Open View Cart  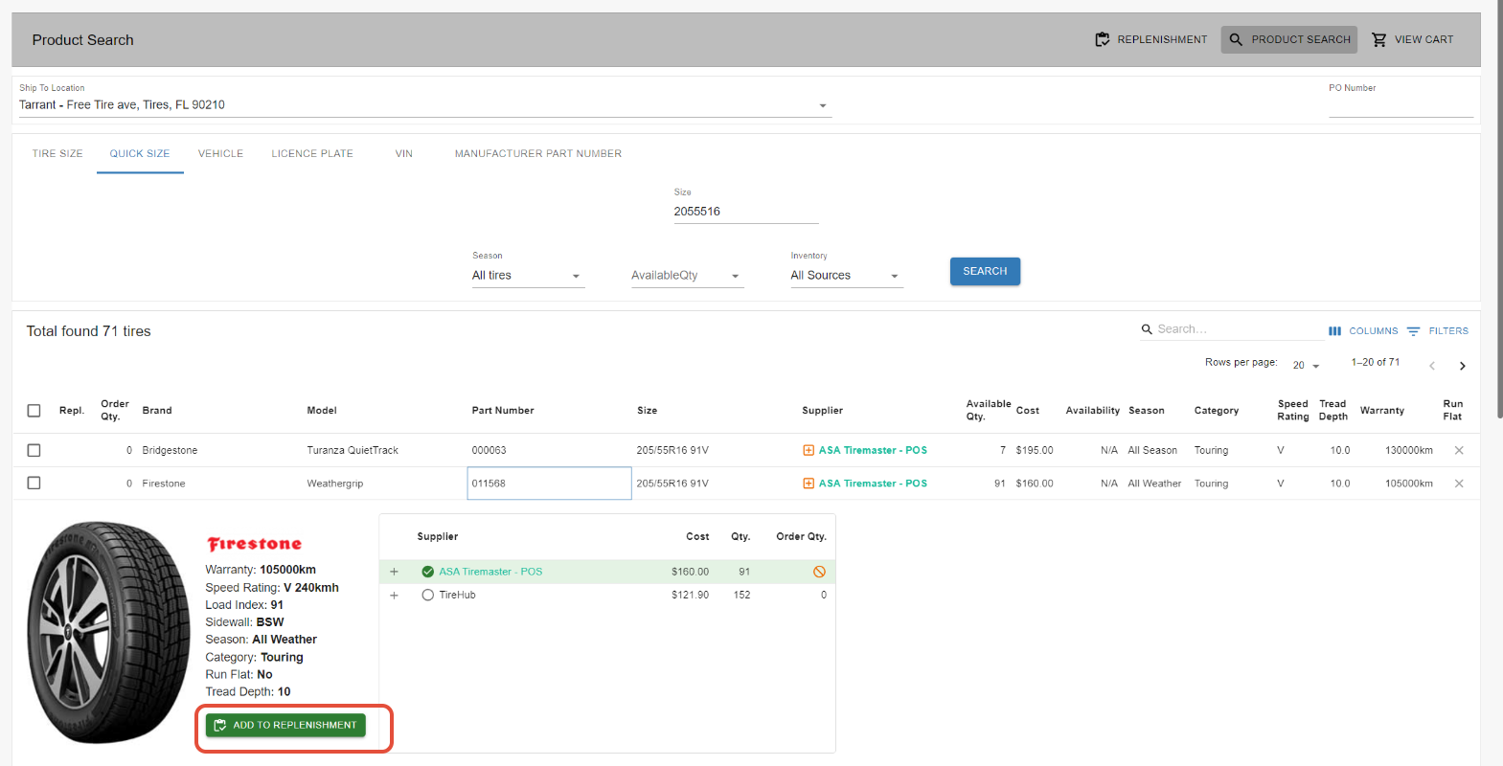point(1412,39)
